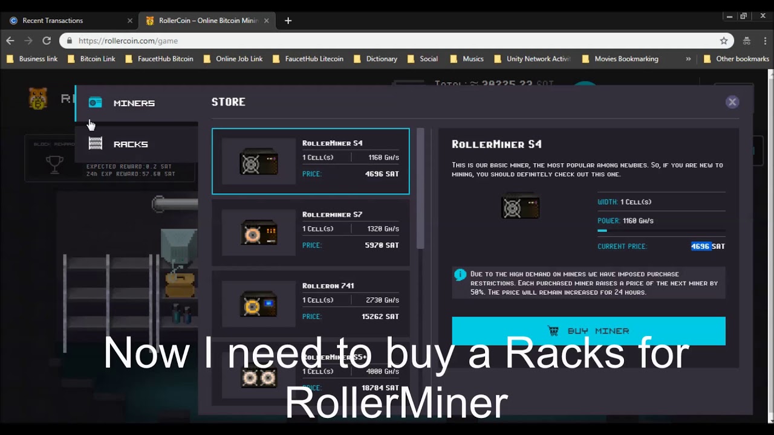Viewport: 774px width, 435px height.
Task: Click the power level bar under 1160 Gh/s
Action: [x=661, y=230]
